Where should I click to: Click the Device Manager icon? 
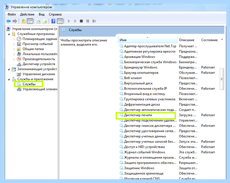(x=19, y=64)
